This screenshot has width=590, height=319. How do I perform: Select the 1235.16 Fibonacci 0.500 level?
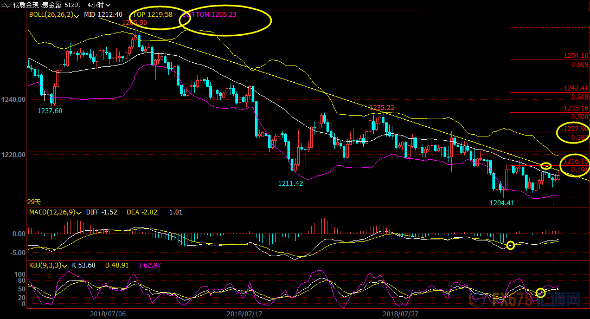pos(575,108)
